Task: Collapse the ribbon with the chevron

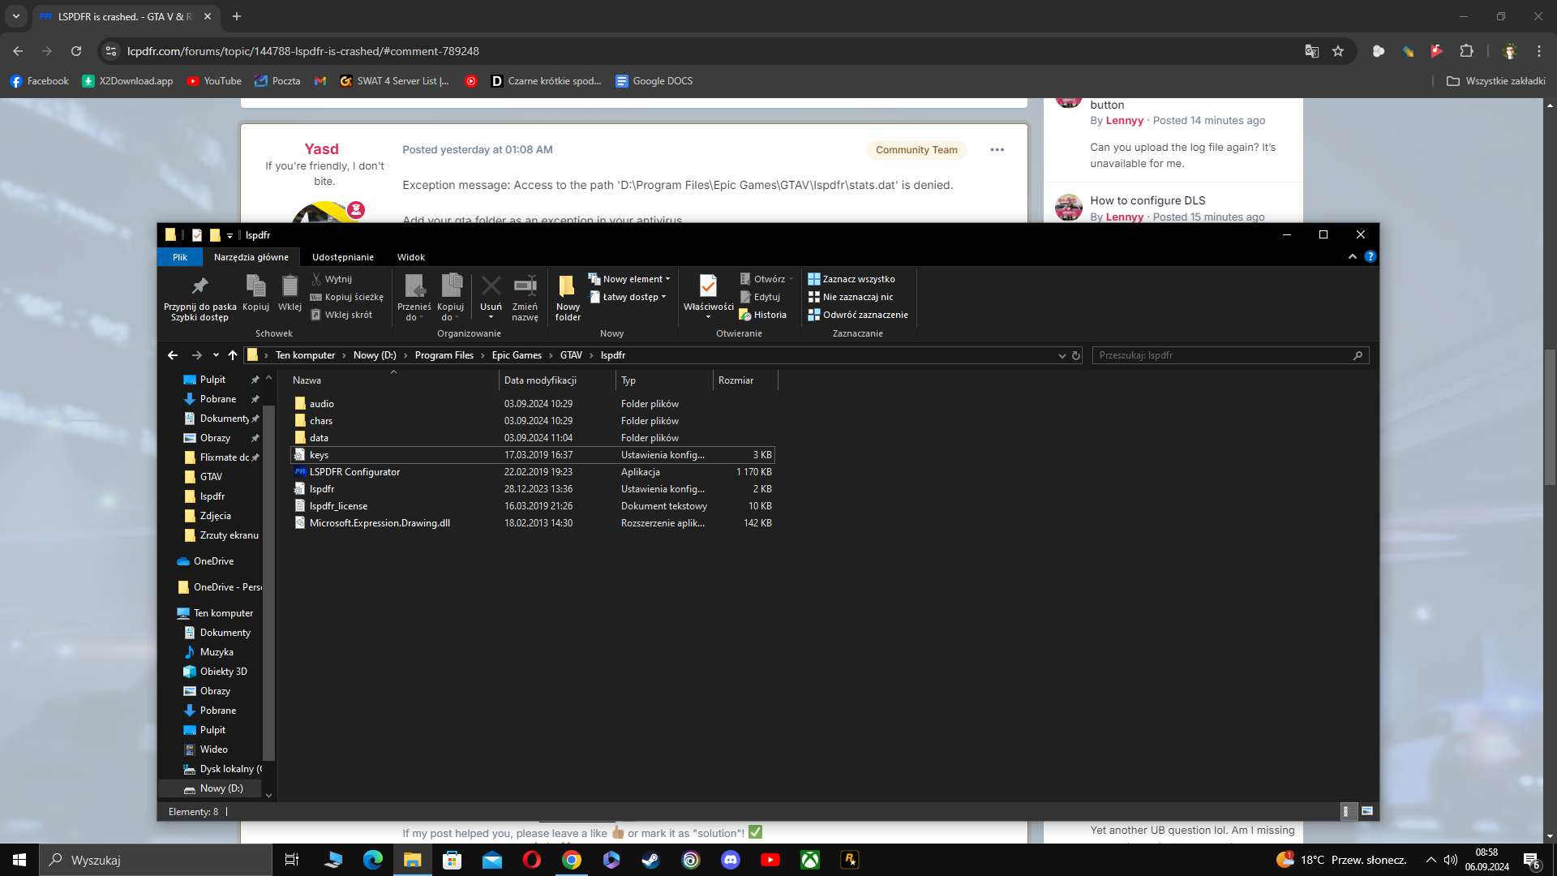Action: coord(1352,256)
